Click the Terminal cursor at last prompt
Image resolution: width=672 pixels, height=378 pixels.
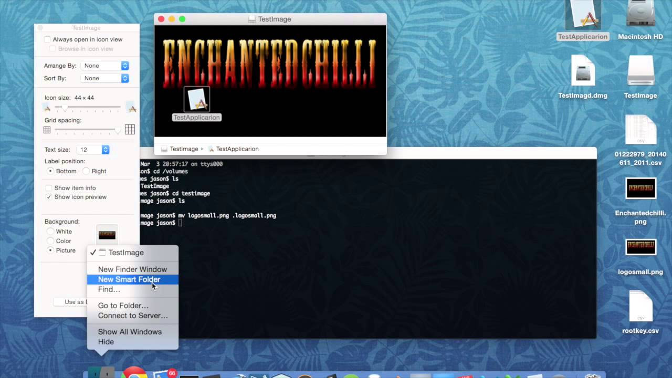[180, 223]
